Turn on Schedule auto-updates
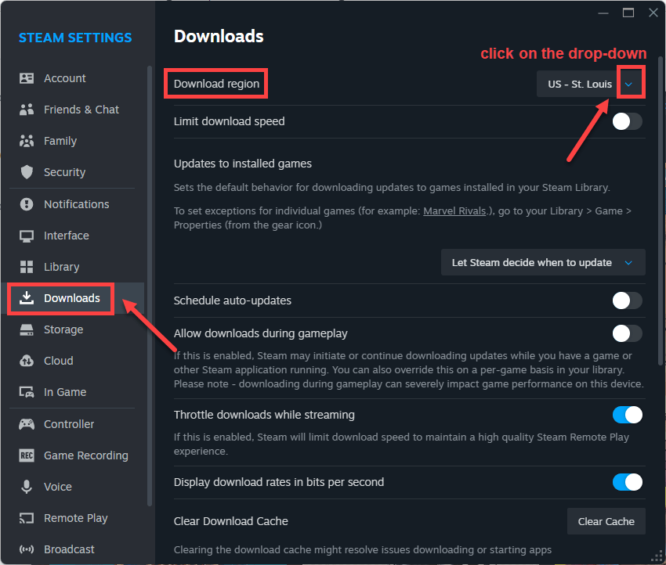Image resolution: width=666 pixels, height=565 pixels. 627,300
